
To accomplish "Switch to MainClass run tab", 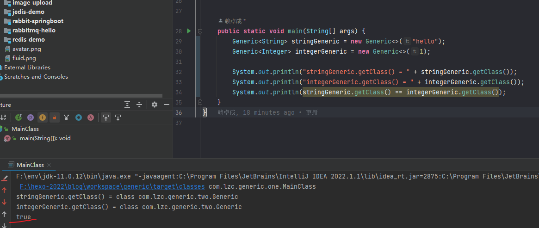I will 30,165.
